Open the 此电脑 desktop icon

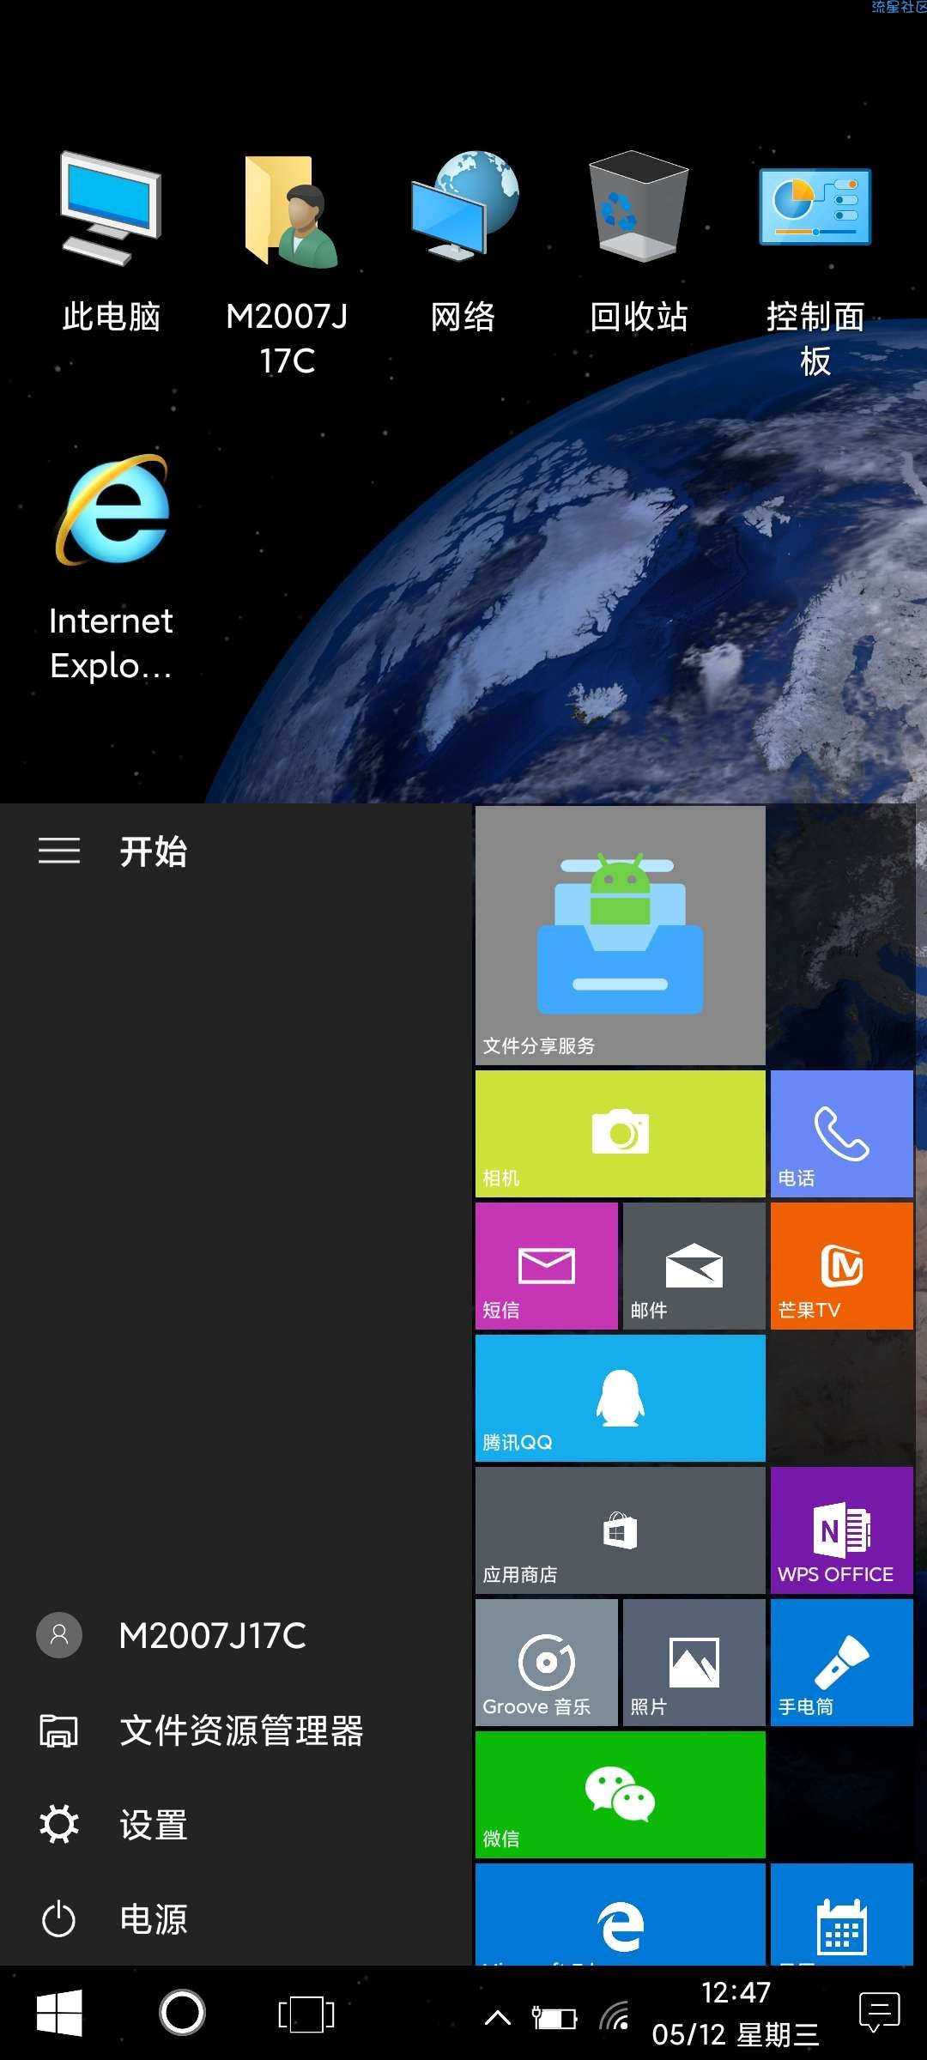[111, 240]
